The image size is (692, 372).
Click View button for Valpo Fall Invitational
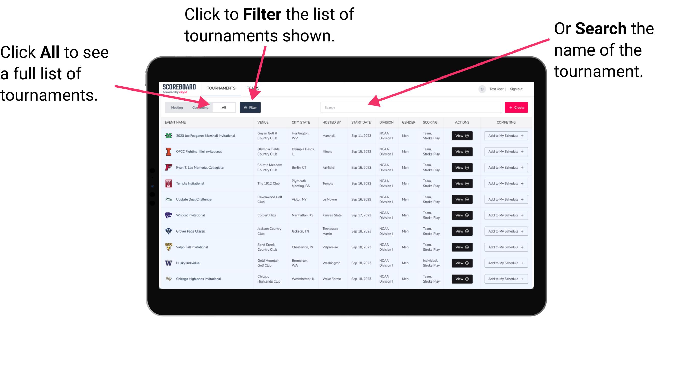pyautogui.click(x=461, y=247)
